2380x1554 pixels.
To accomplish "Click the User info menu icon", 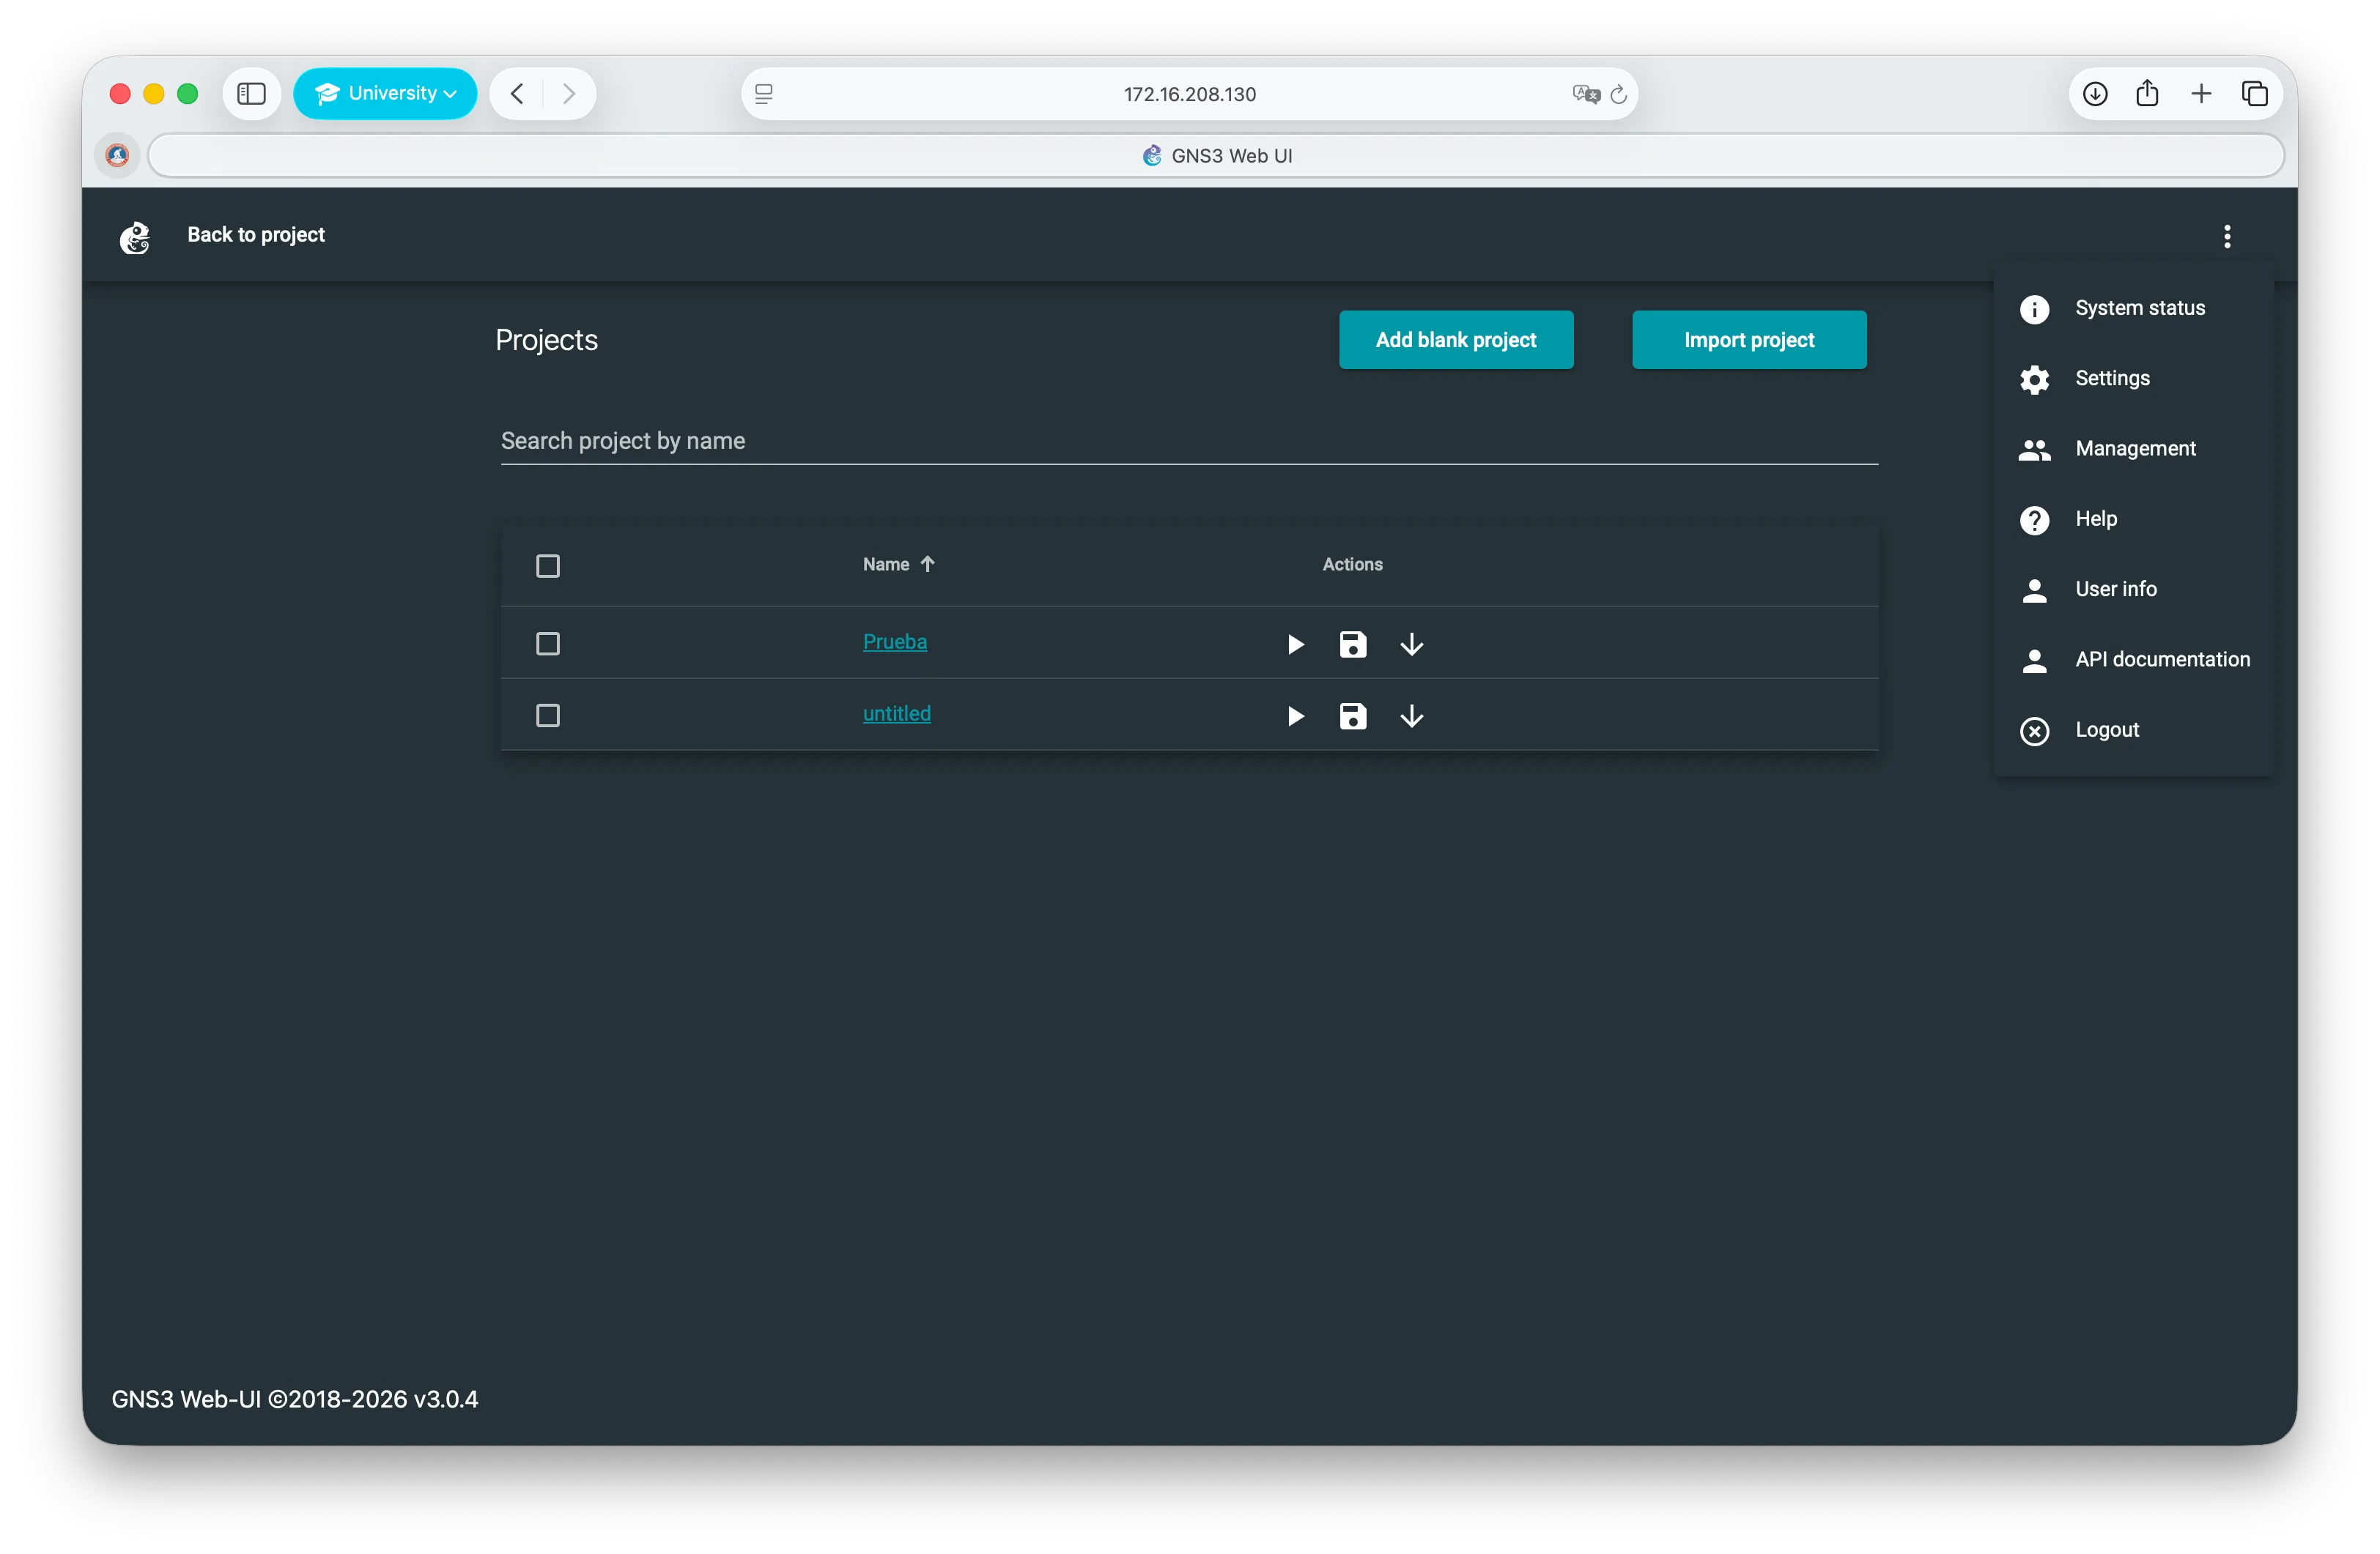I will pos(2035,590).
